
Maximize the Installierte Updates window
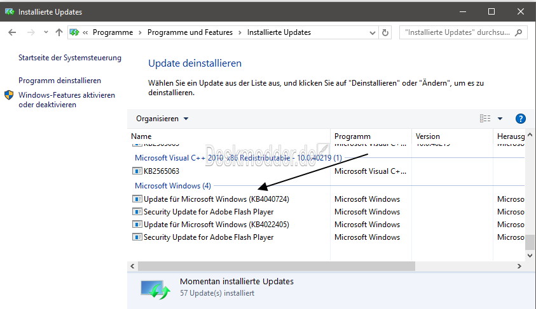click(x=491, y=11)
